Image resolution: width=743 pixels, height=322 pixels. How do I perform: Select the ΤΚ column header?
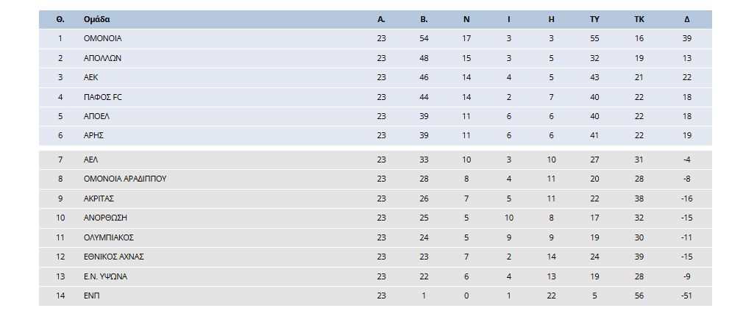click(x=639, y=19)
